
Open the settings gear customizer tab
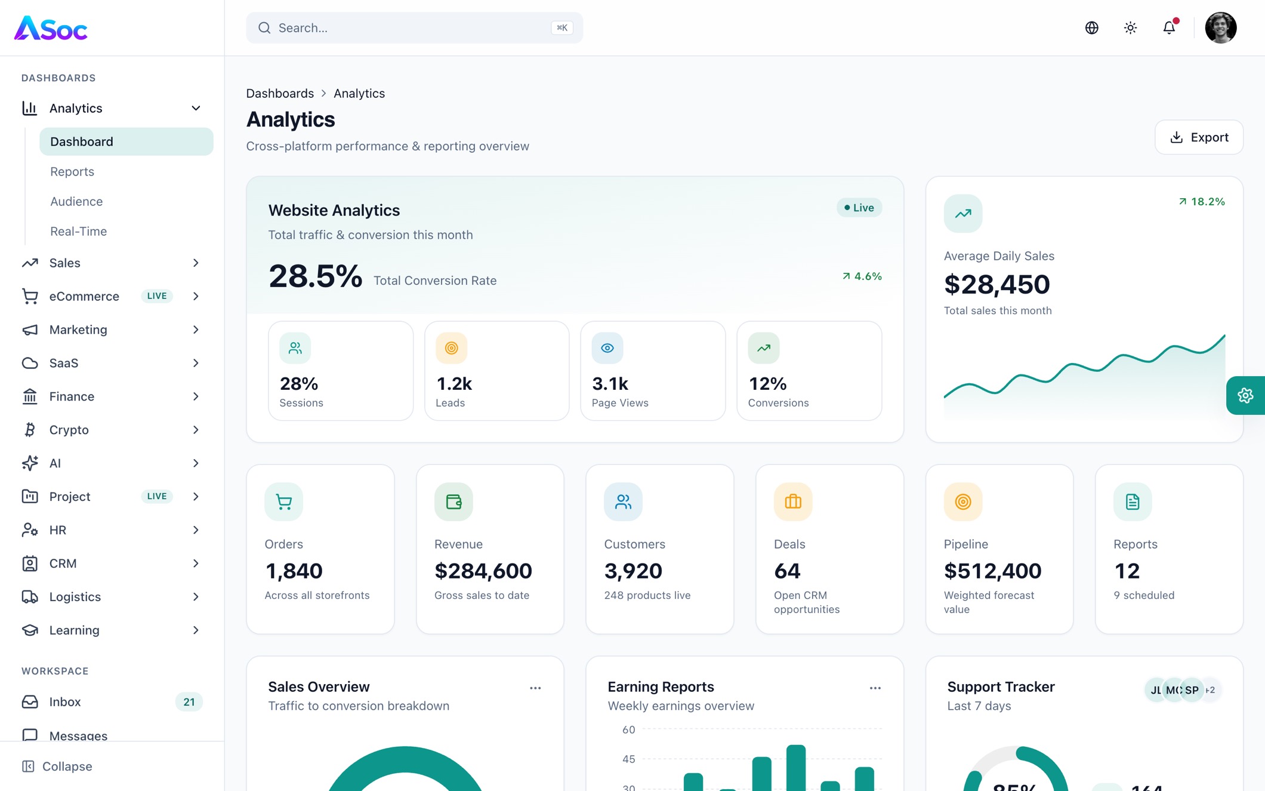1245,395
